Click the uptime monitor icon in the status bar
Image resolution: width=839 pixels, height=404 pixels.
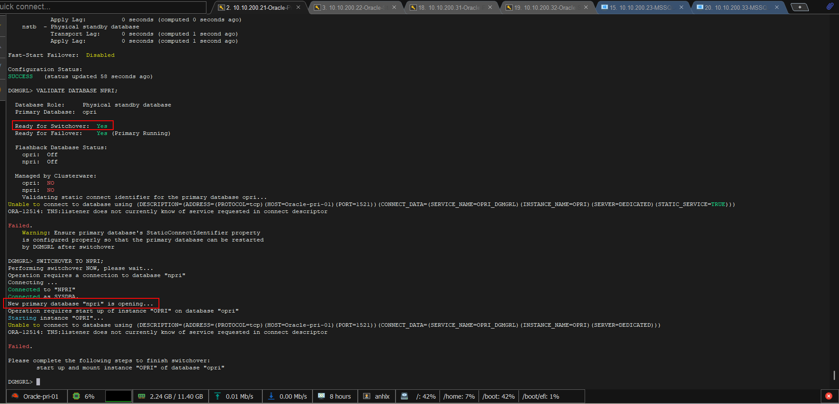click(321, 396)
